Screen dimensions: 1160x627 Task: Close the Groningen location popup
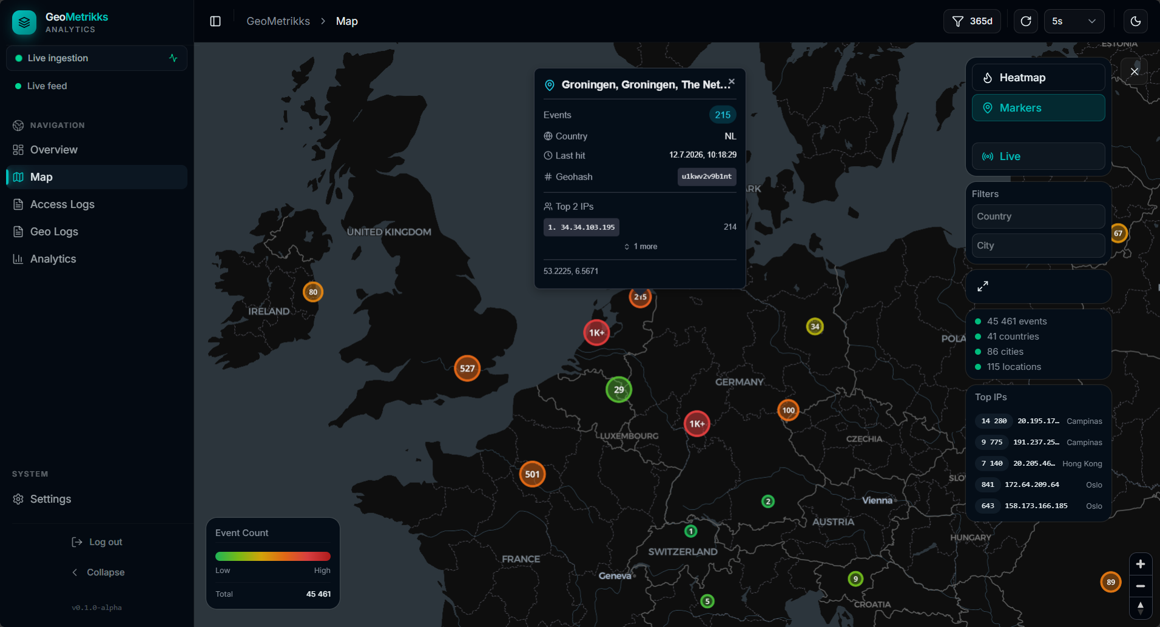click(x=732, y=81)
